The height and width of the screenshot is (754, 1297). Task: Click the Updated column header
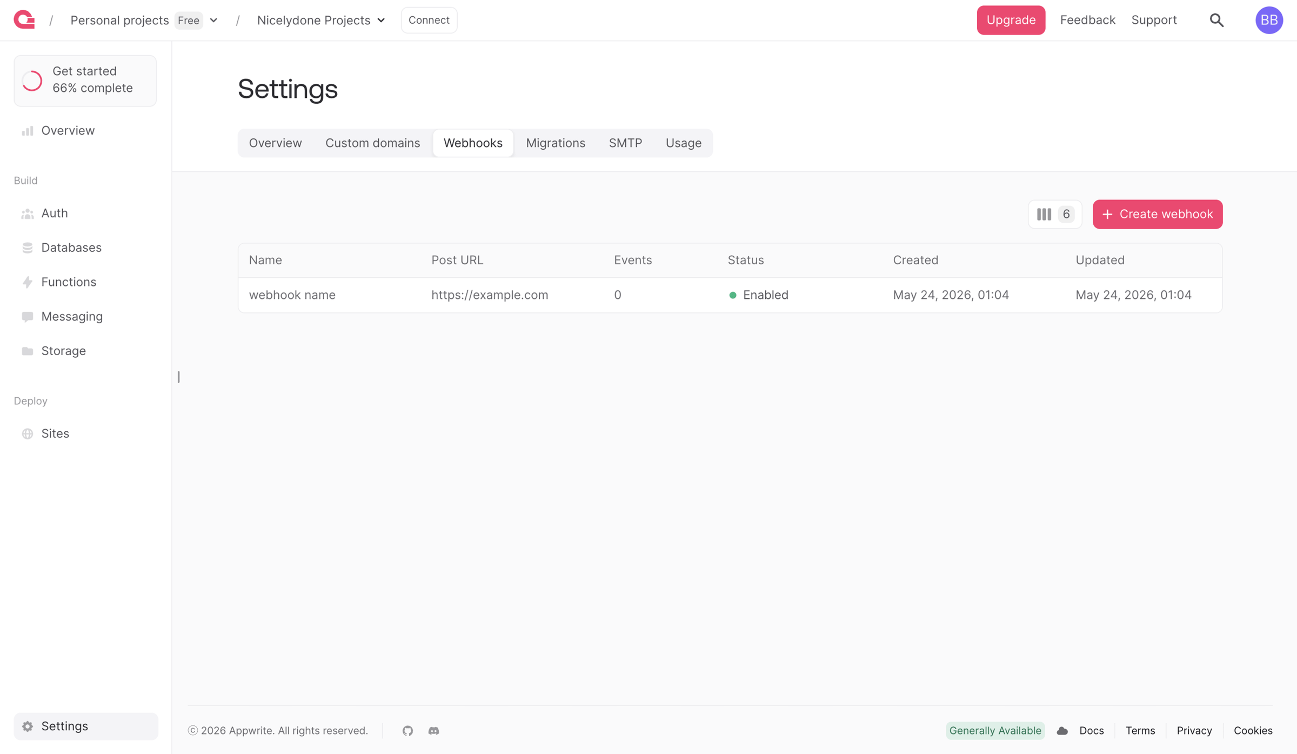tap(1100, 260)
